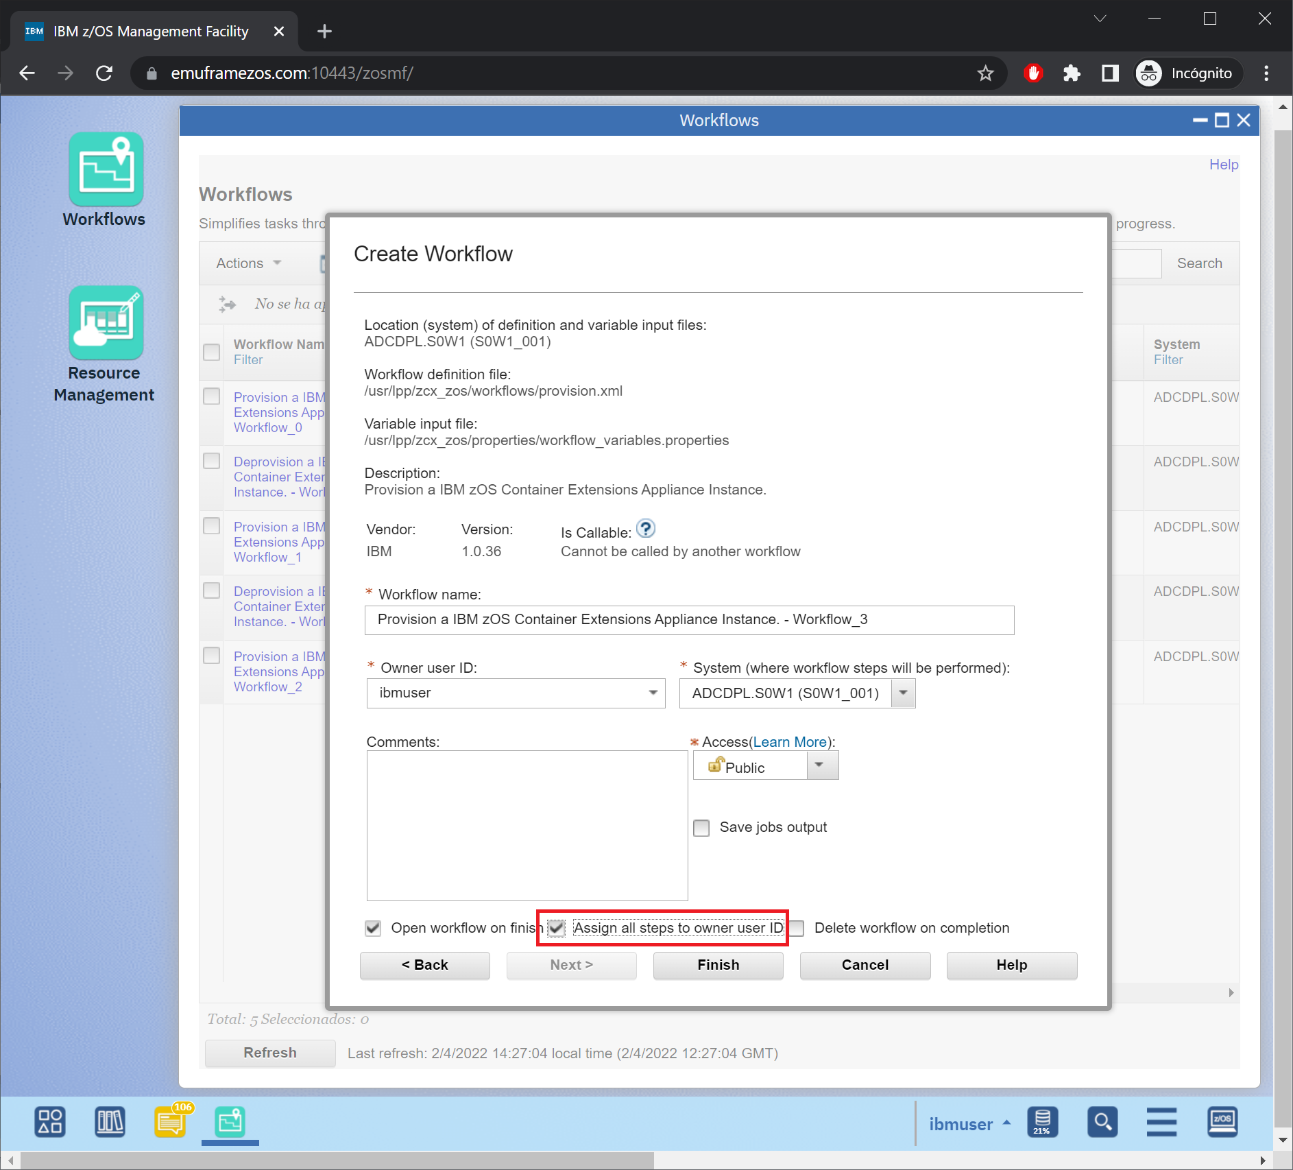
Task: Click the Refresh button
Action: (x=270, y=1053)
